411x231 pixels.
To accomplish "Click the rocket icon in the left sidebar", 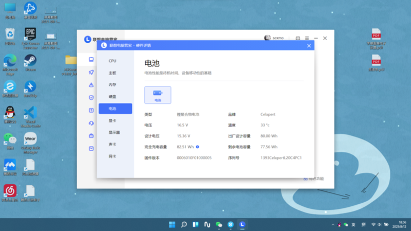I will click(91, 73).
